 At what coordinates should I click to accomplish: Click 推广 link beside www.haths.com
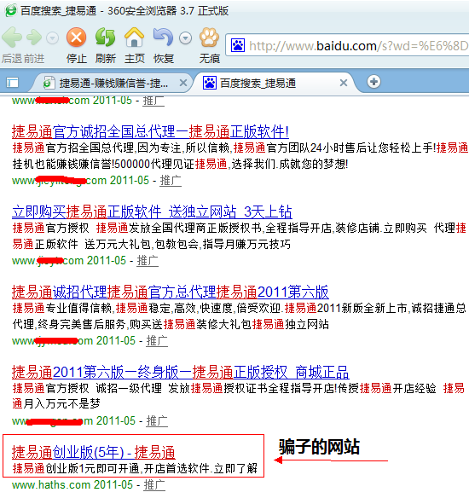pos(154,485)
